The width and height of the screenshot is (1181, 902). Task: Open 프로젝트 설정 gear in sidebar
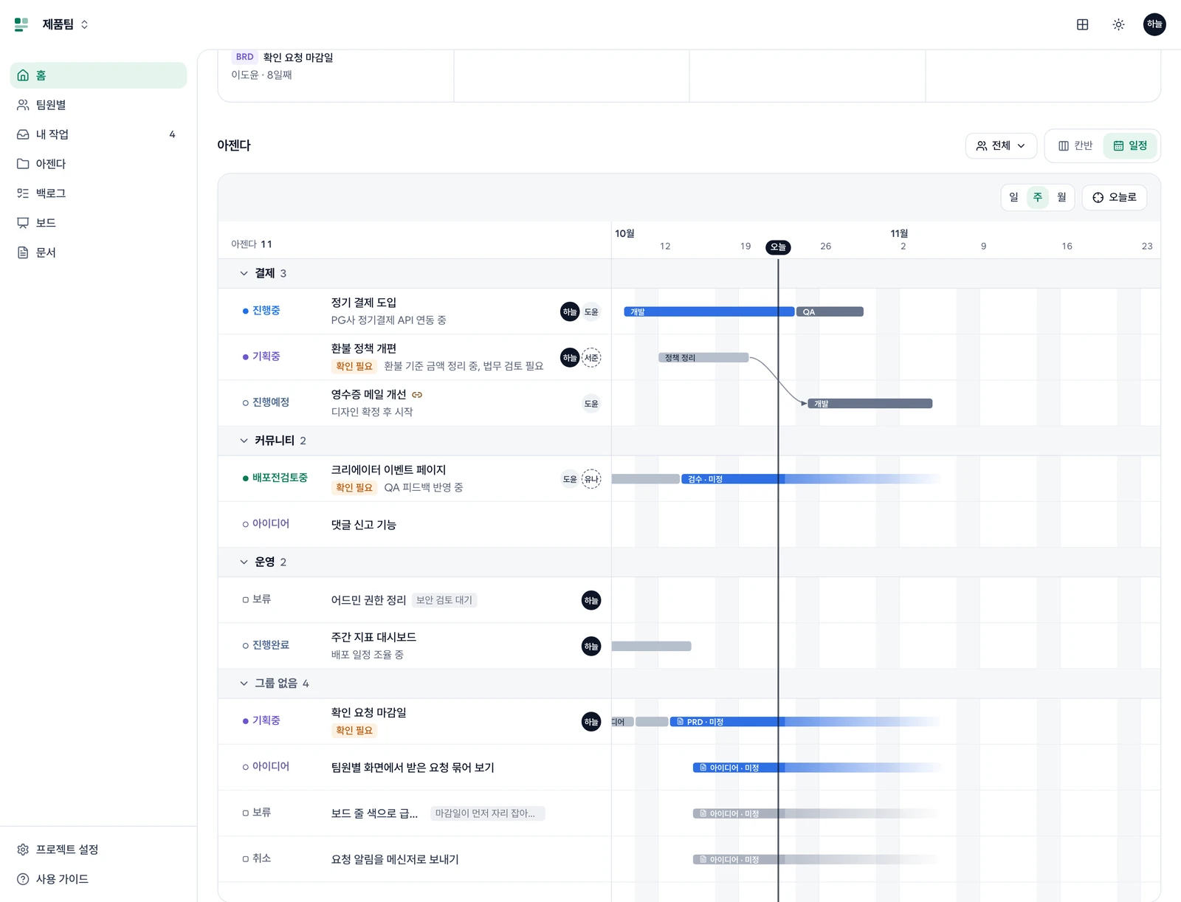click(98, 850)
